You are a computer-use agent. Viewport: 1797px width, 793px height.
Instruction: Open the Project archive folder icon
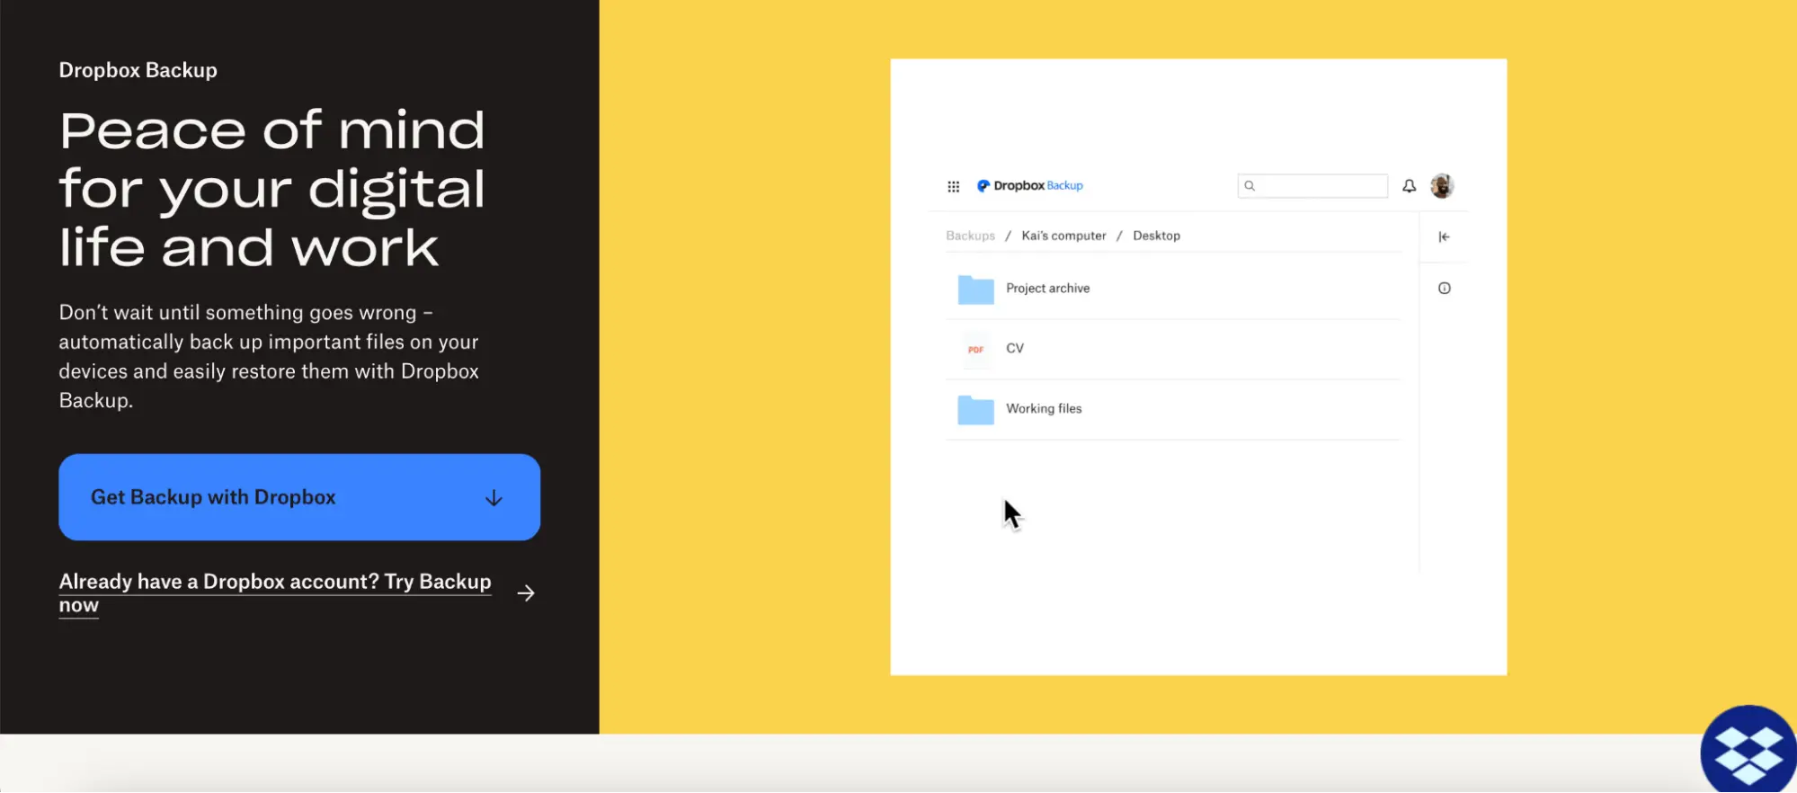tap(975, 290)
